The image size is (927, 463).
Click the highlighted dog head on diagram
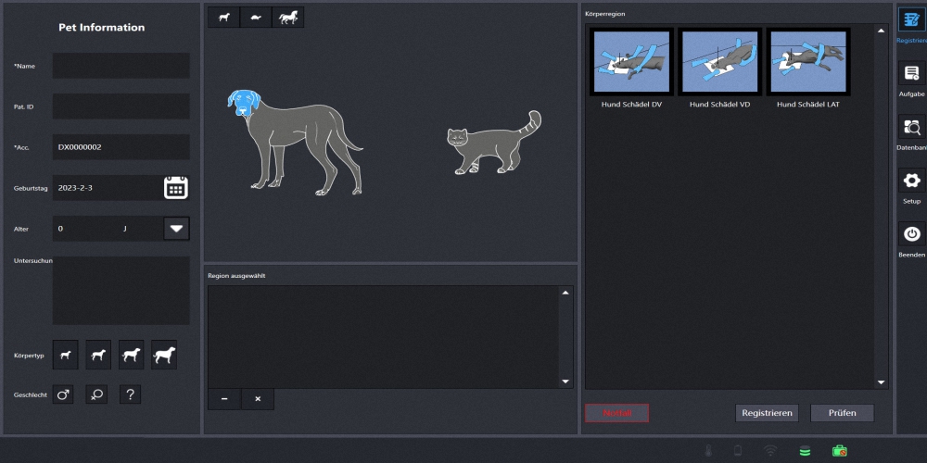click(x=243, y=103)
